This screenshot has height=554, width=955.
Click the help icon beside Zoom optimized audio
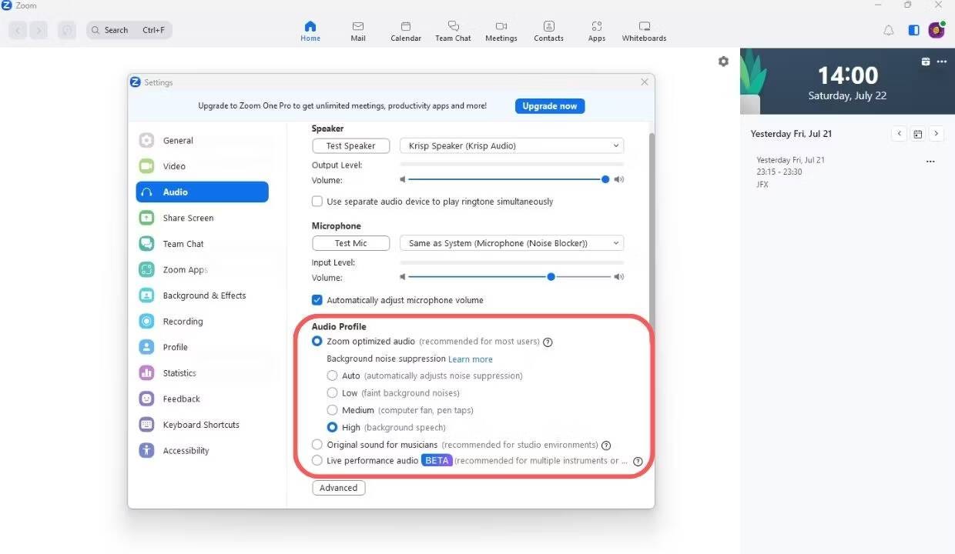(548, 342)
